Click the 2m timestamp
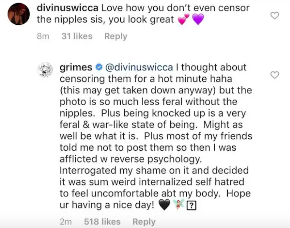290x228 pixels. point(66,222)
